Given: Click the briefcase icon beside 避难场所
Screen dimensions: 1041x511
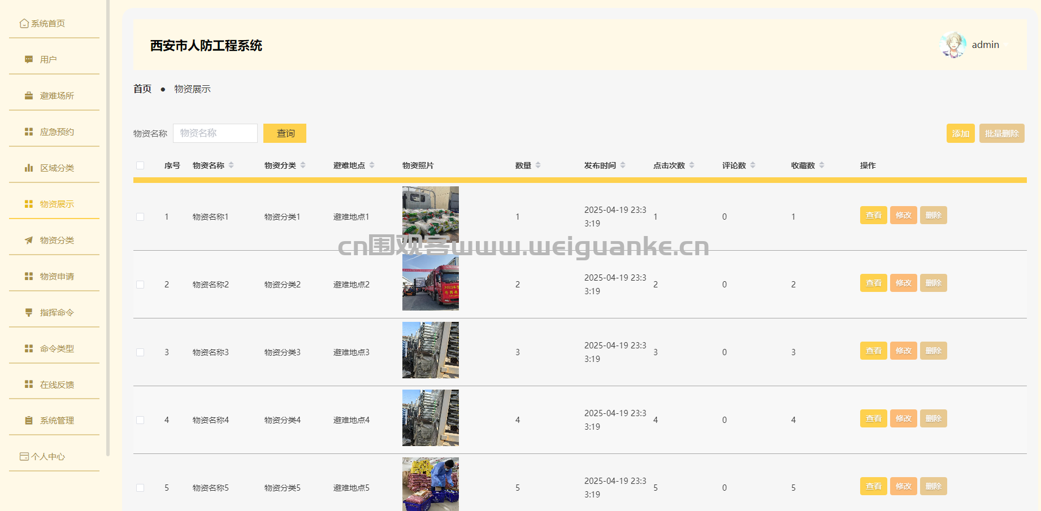Looking at the screenshot, I should pos(29,95).
